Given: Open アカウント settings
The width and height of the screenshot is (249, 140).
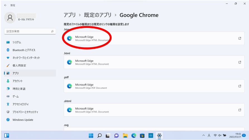Looking at the screenshot, I should click(30, 81).
